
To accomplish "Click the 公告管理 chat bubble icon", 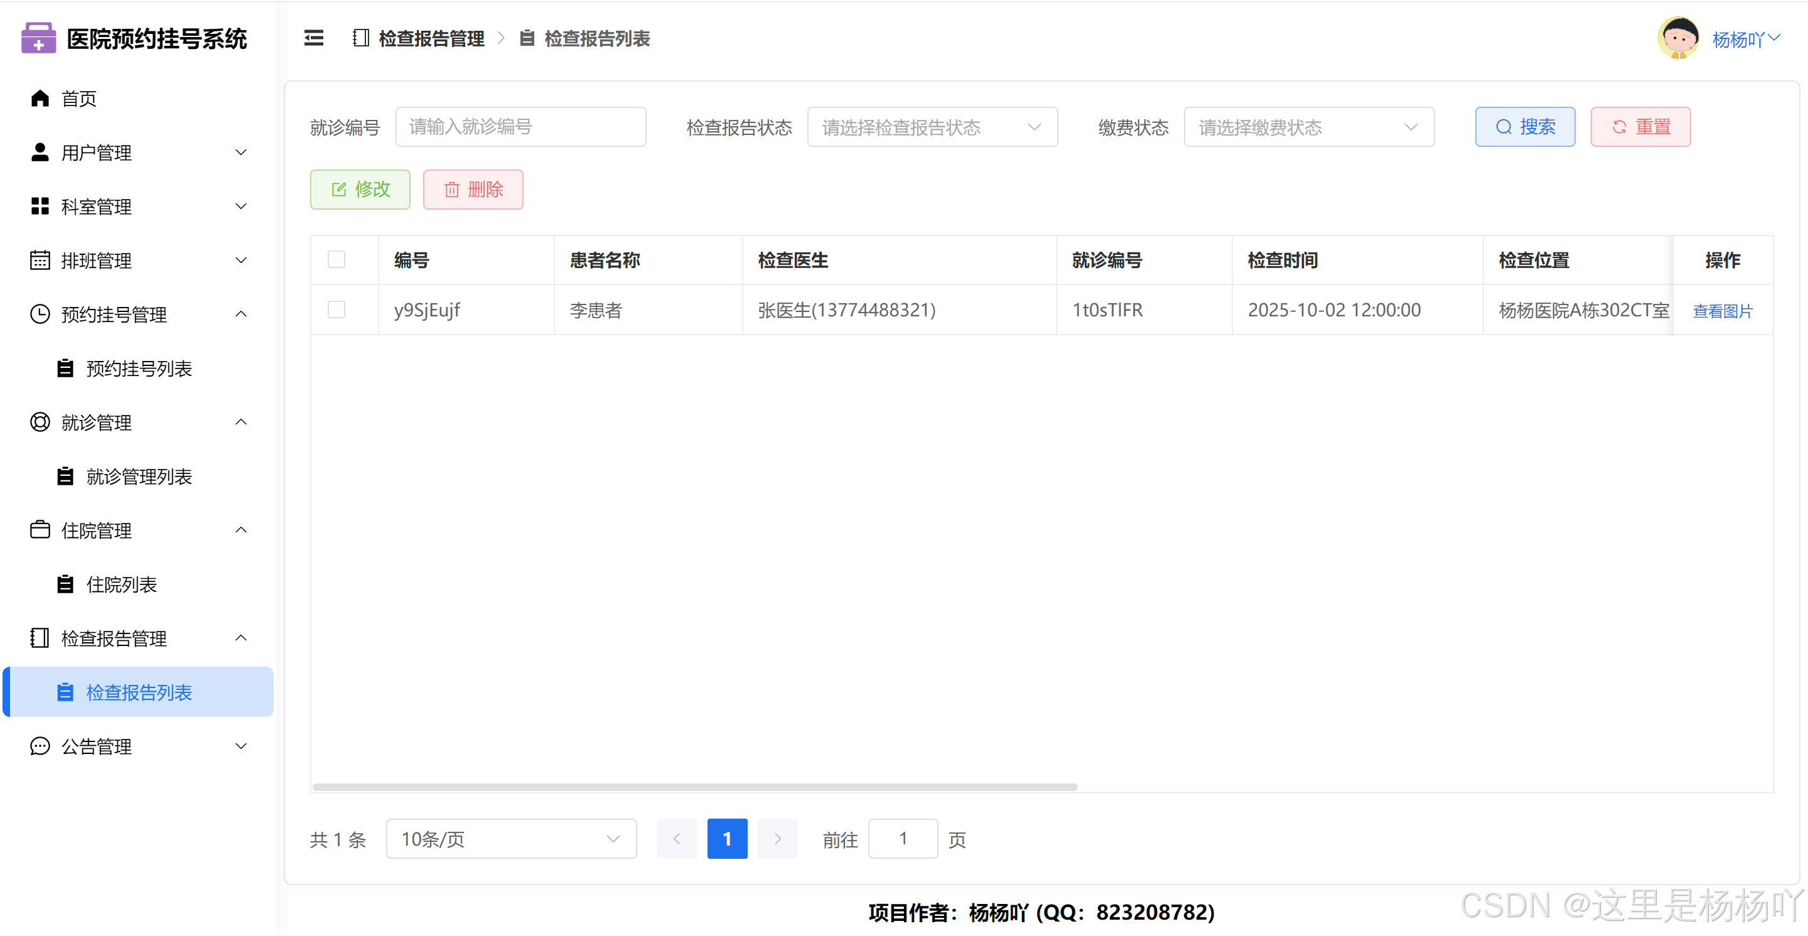I will point(40,746).
